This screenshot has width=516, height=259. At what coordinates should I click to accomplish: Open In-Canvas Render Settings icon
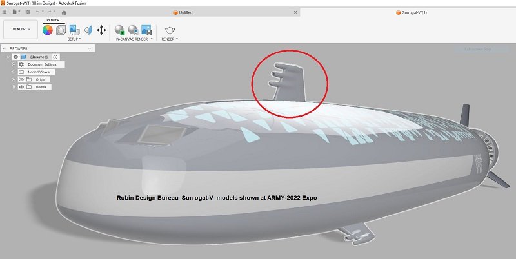pyautogui.click(x=133, y=30)
